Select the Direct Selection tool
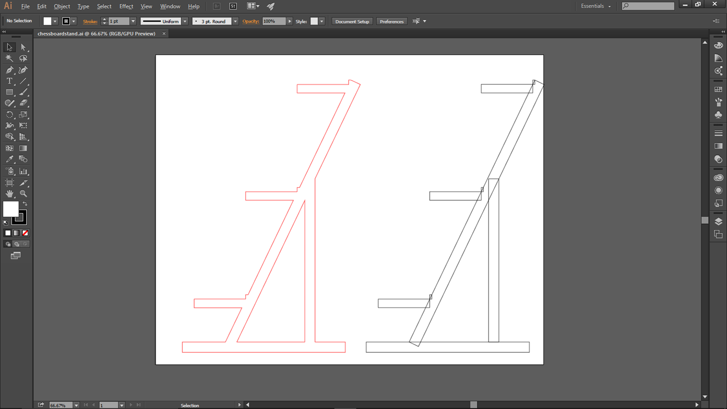 (x=23, y=47)
